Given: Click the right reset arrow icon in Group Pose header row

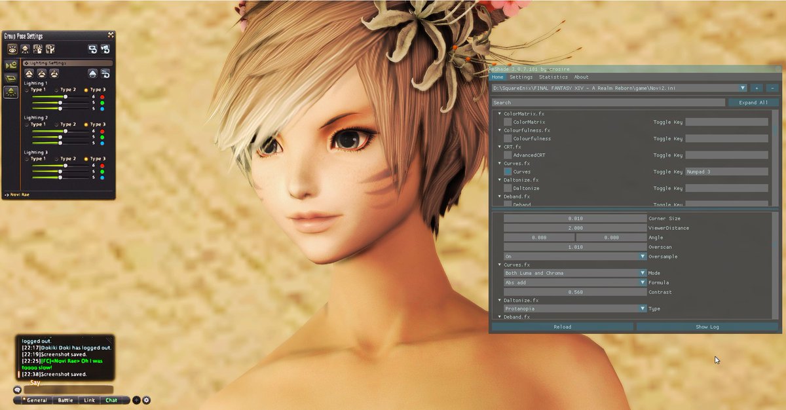Looking at the screenshot, I should click(x=105, y=48).
